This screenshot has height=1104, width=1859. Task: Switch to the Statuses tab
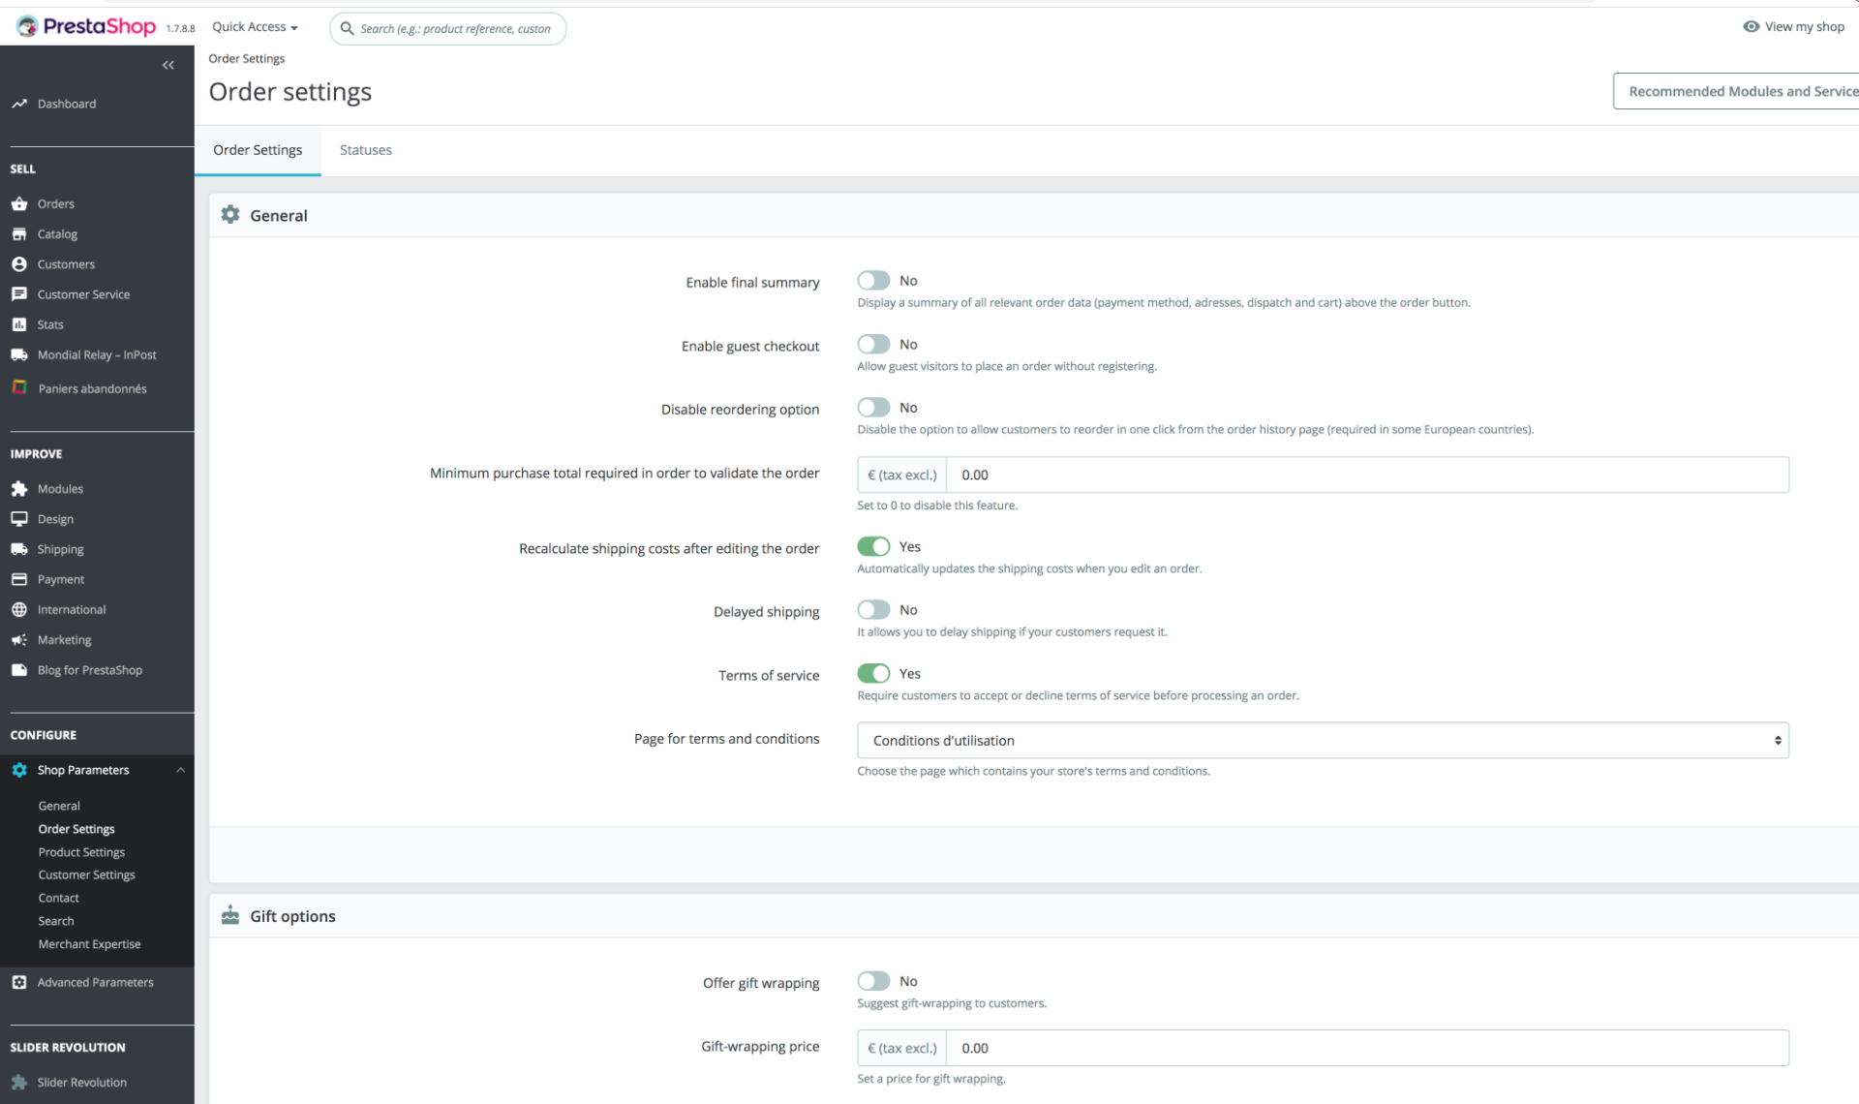(x=366, y=150)
